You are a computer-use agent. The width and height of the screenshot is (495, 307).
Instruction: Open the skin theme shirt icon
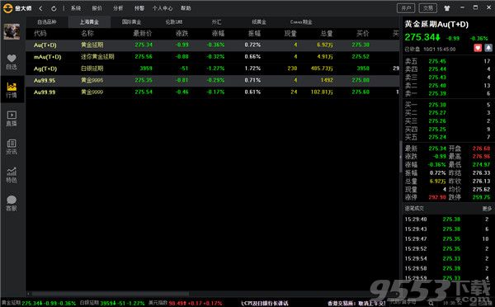coord(446,8)
